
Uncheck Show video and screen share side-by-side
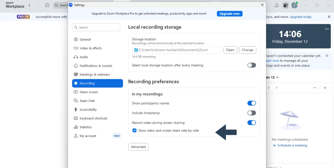[x=134, y=131]
